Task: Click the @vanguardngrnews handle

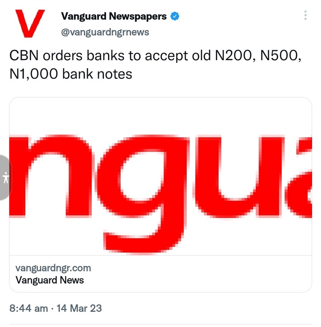Action: pos(105,32)
